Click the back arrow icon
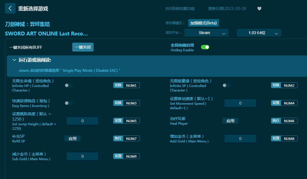 click(x=10, y=8)
